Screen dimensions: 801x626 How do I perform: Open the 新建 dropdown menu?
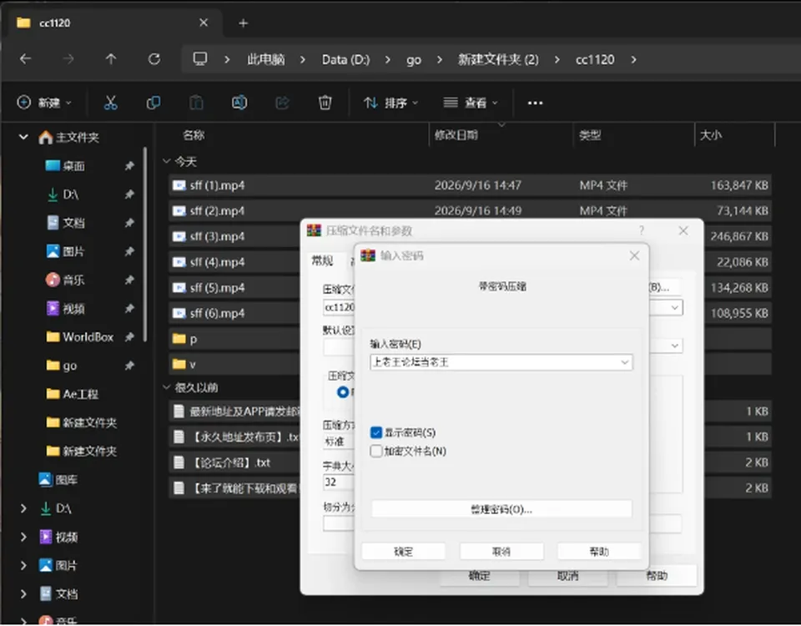(x=44, y=103)
